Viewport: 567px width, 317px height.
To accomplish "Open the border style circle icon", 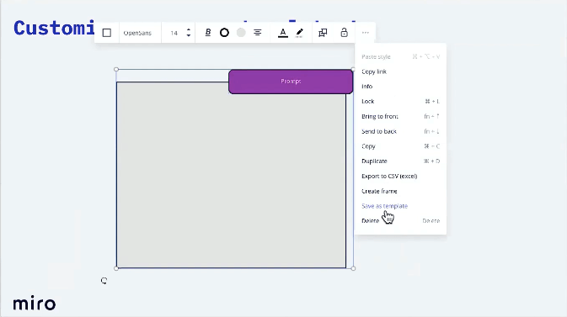I will [224, 33].
